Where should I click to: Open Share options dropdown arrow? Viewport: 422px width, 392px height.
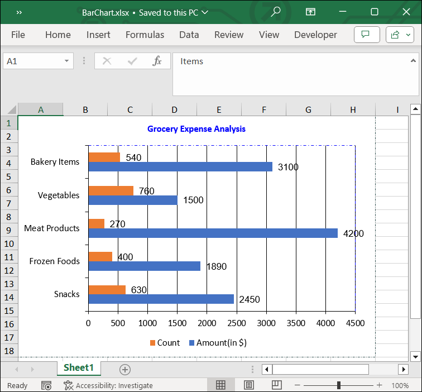pos(408,35)
